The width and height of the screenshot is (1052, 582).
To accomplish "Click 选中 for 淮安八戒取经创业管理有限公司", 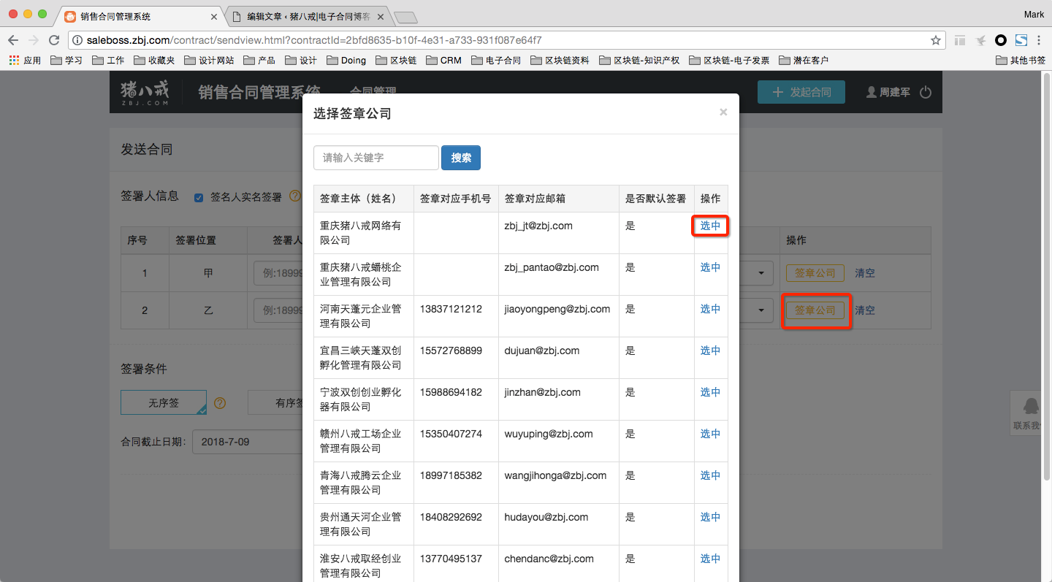I will click(x=710, y=559).
